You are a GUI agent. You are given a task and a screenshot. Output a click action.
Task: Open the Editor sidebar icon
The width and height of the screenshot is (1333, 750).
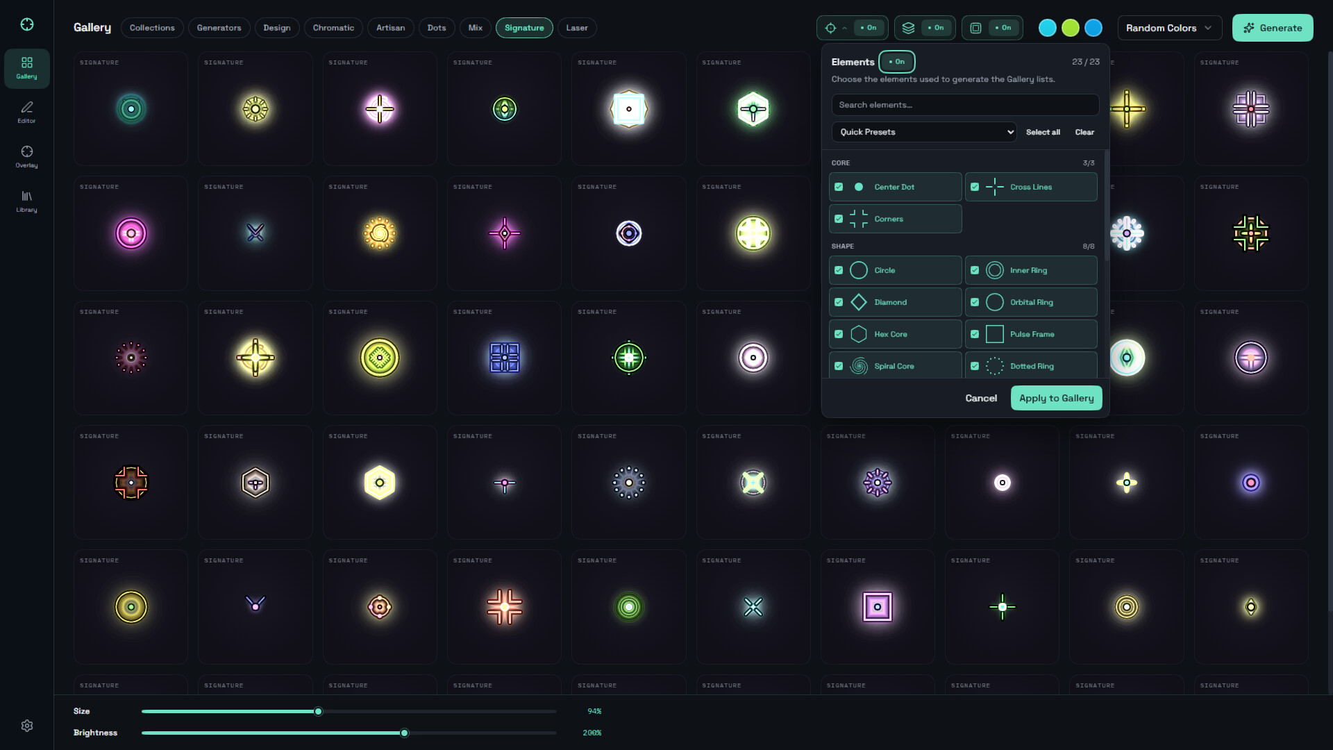26,112
